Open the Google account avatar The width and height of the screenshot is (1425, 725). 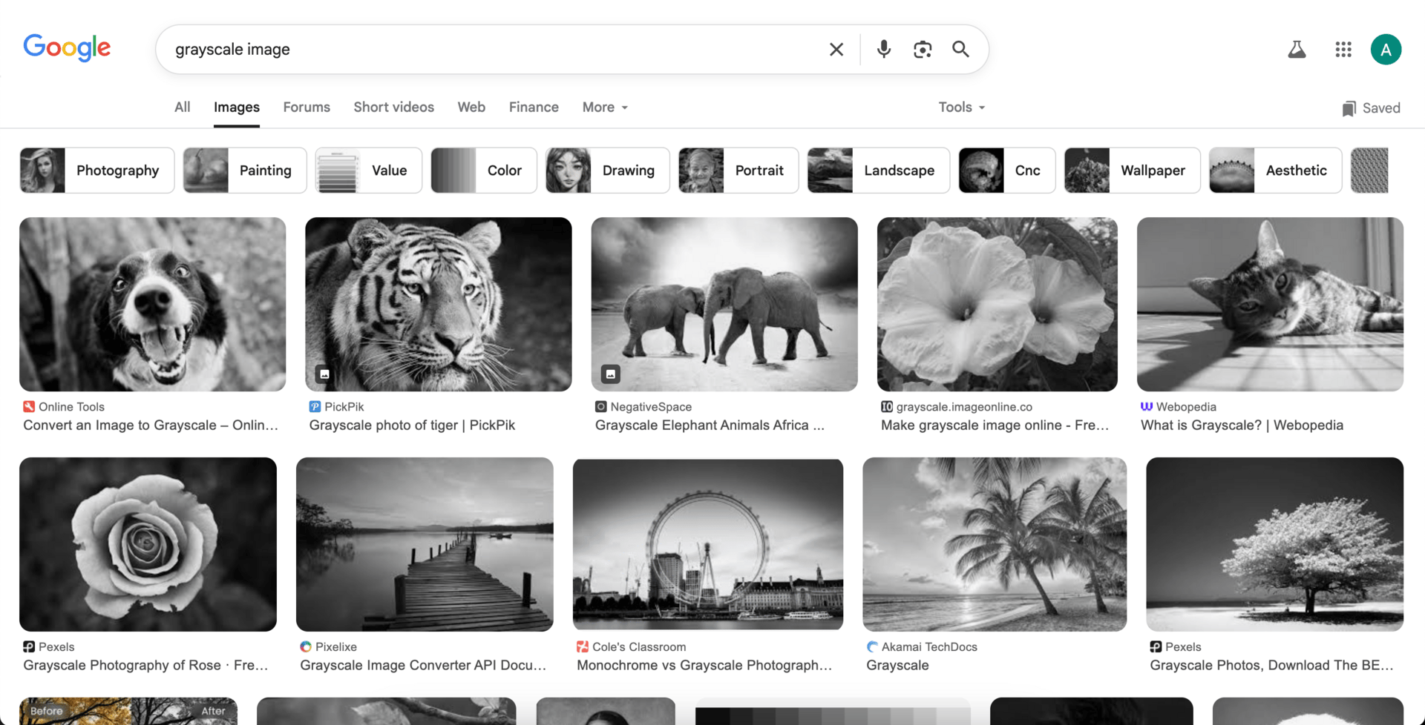(x=1385, y=50)
